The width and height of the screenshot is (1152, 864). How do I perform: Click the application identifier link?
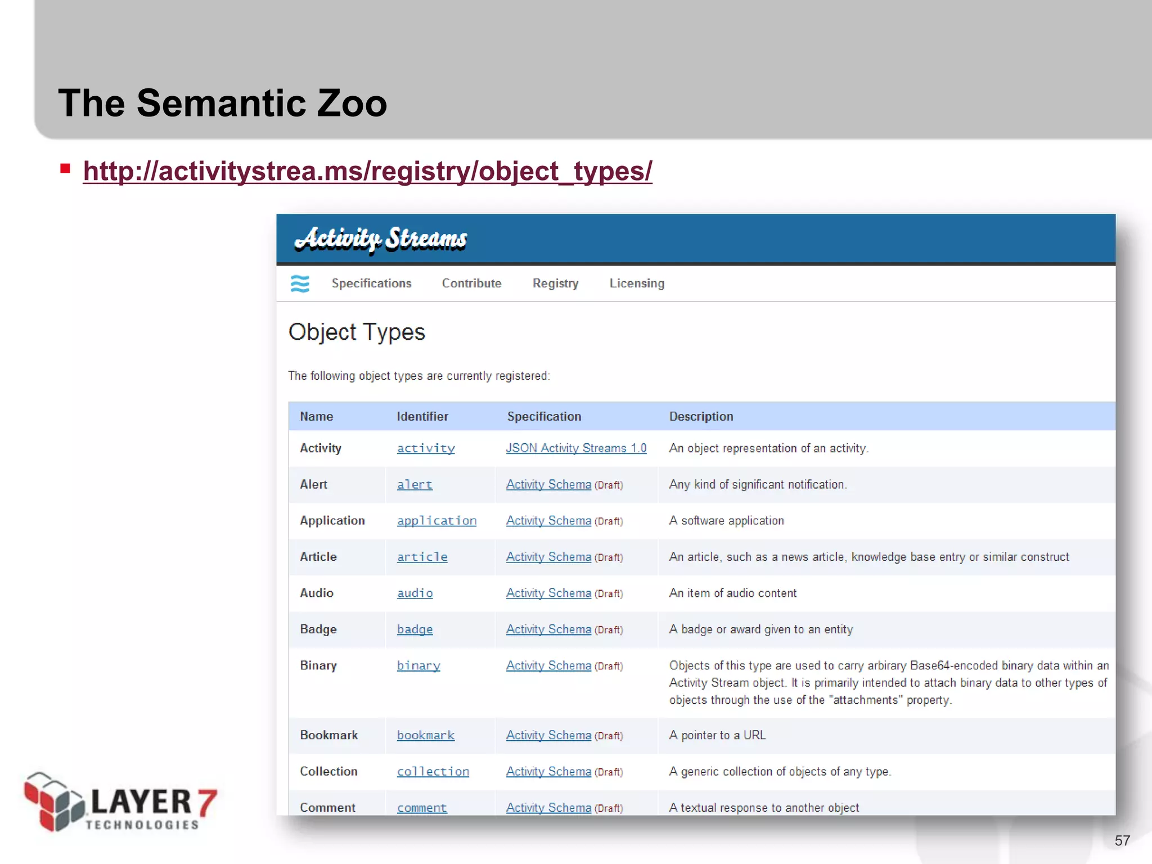coord(436,521)
